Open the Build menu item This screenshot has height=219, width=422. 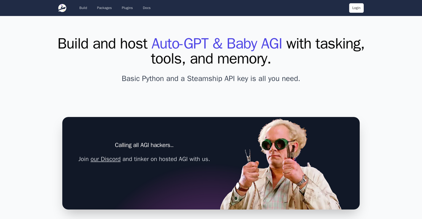coord(83,8)
